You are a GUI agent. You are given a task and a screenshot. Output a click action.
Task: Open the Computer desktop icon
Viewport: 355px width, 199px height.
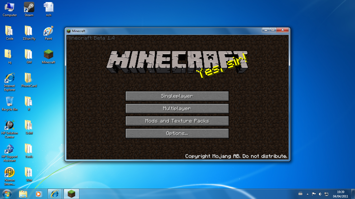(x=10, y=9)
